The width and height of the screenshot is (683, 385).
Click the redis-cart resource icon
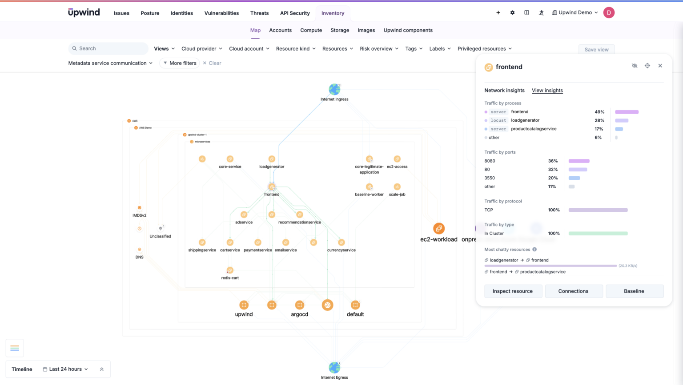[230, 270]
